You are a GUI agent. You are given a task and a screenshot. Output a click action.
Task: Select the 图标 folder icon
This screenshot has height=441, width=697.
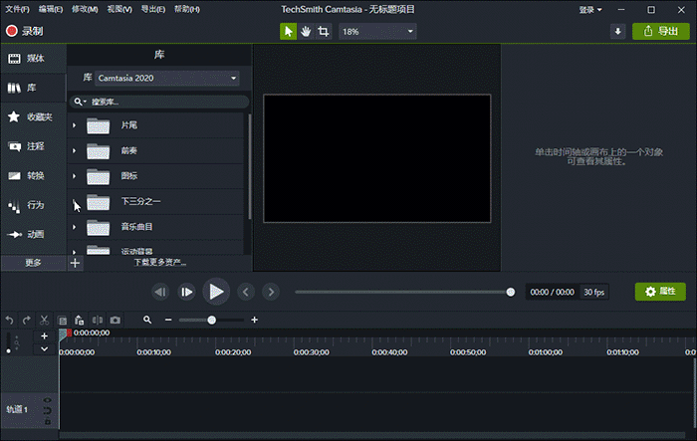click(99, 176)
